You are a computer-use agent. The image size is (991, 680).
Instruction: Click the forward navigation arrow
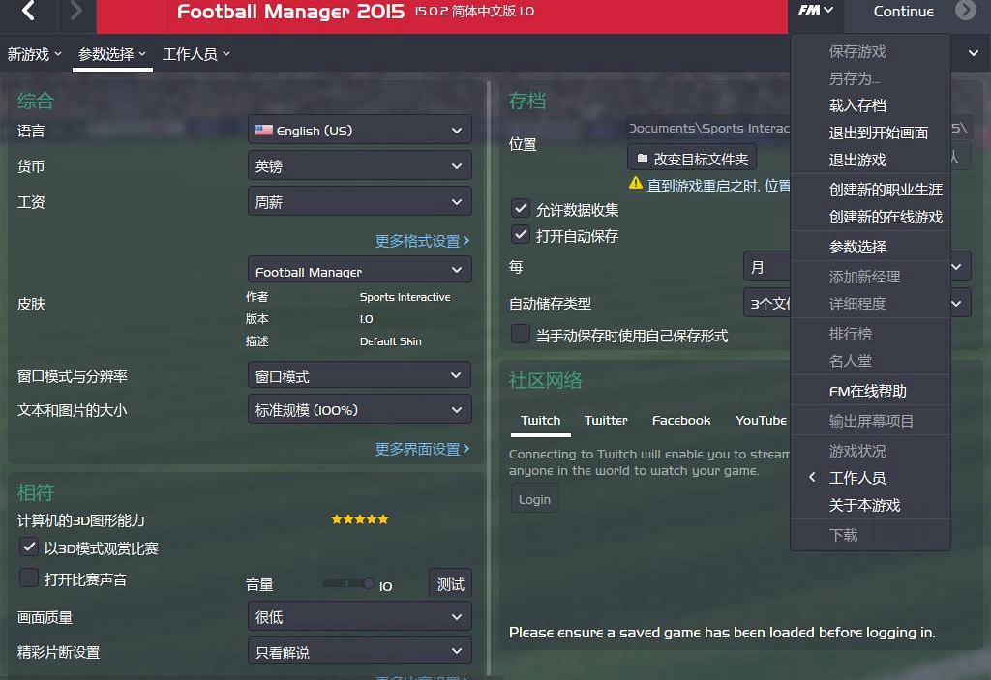click(75, 11)
